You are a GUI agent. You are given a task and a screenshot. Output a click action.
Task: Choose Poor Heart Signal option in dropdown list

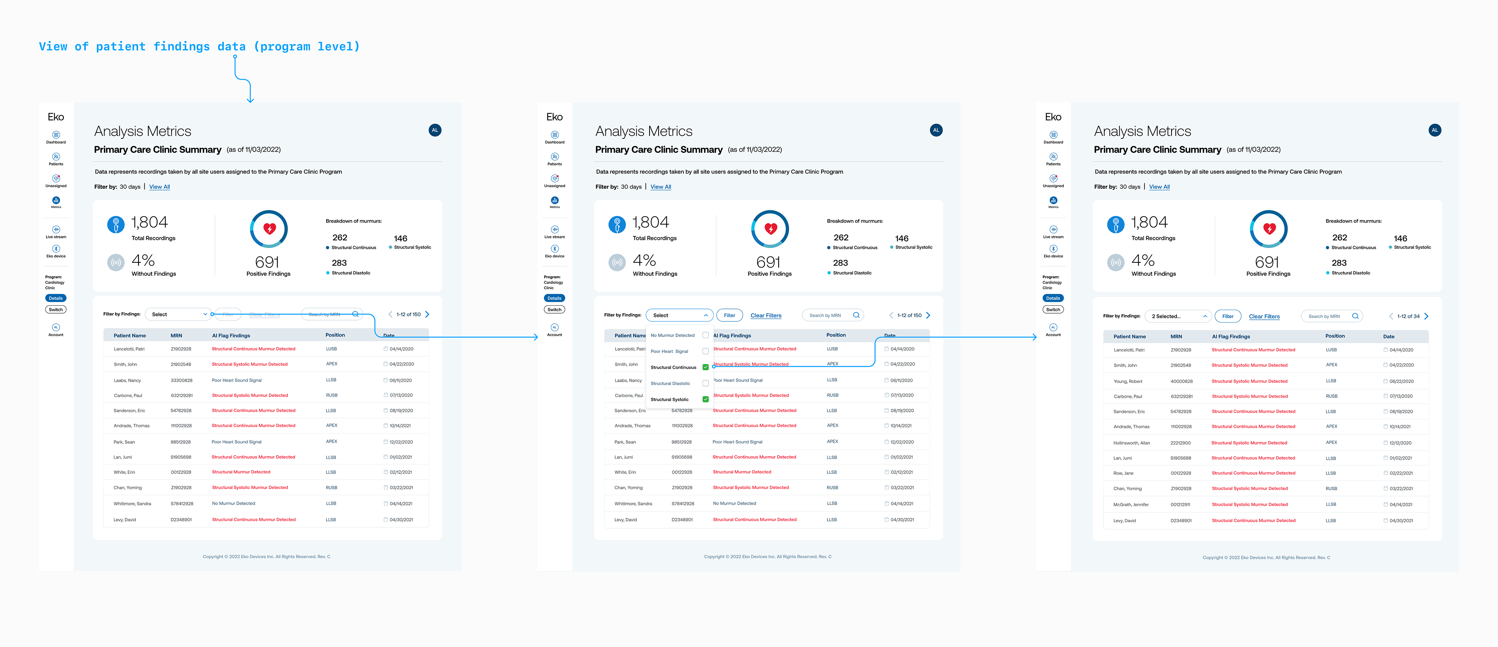669,351
